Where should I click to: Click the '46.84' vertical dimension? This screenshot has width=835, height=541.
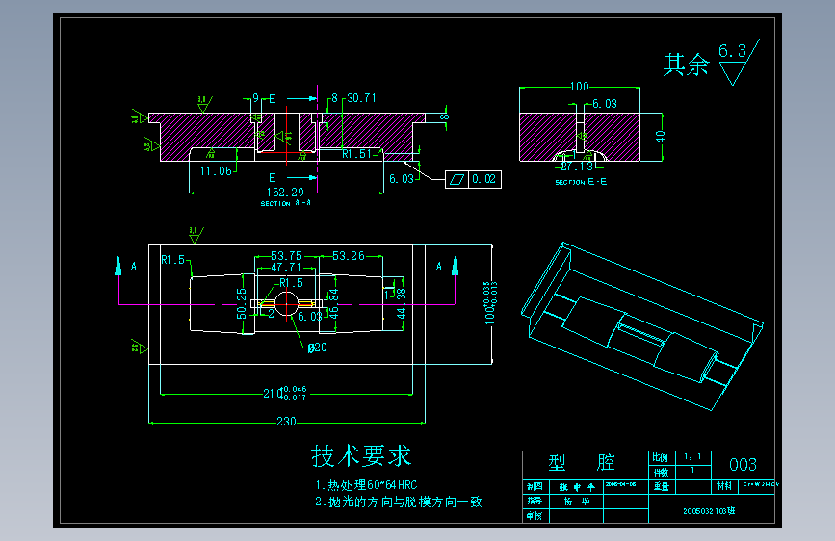pos(334,303)
